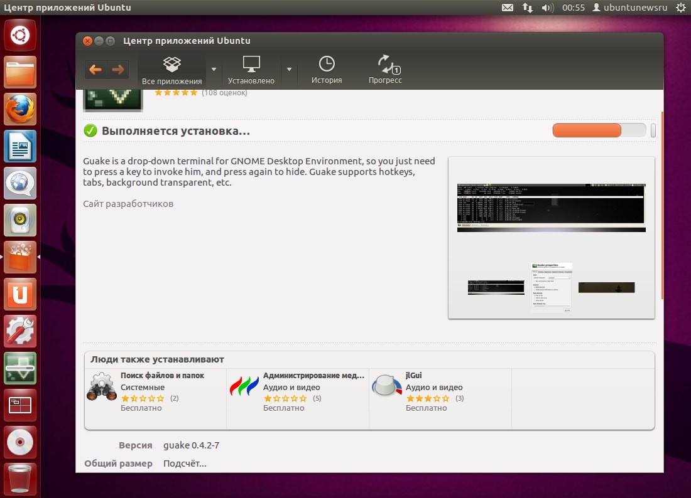Screen dimensions: 691x498
Task: Click the jlGui three-star rating
Action: [x=428, y=398]
